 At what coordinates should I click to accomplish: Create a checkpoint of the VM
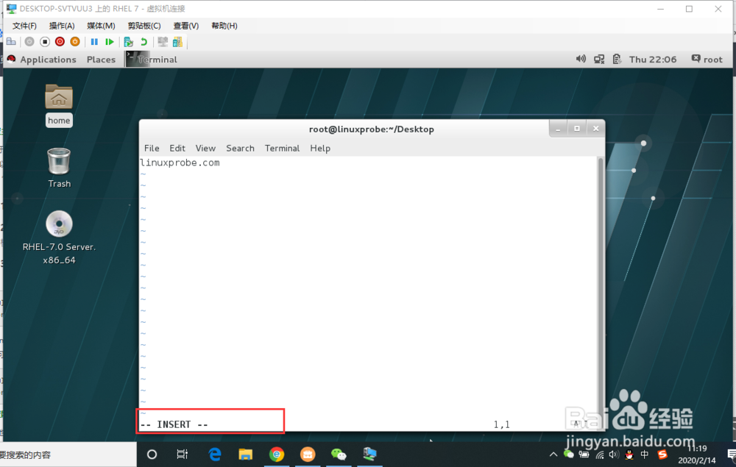click(129, 42)
